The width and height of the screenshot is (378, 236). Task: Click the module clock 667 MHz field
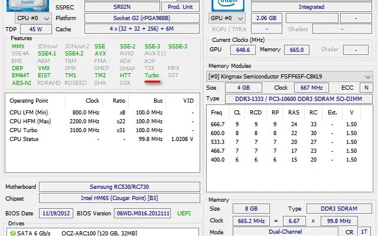tap(311, 88)
